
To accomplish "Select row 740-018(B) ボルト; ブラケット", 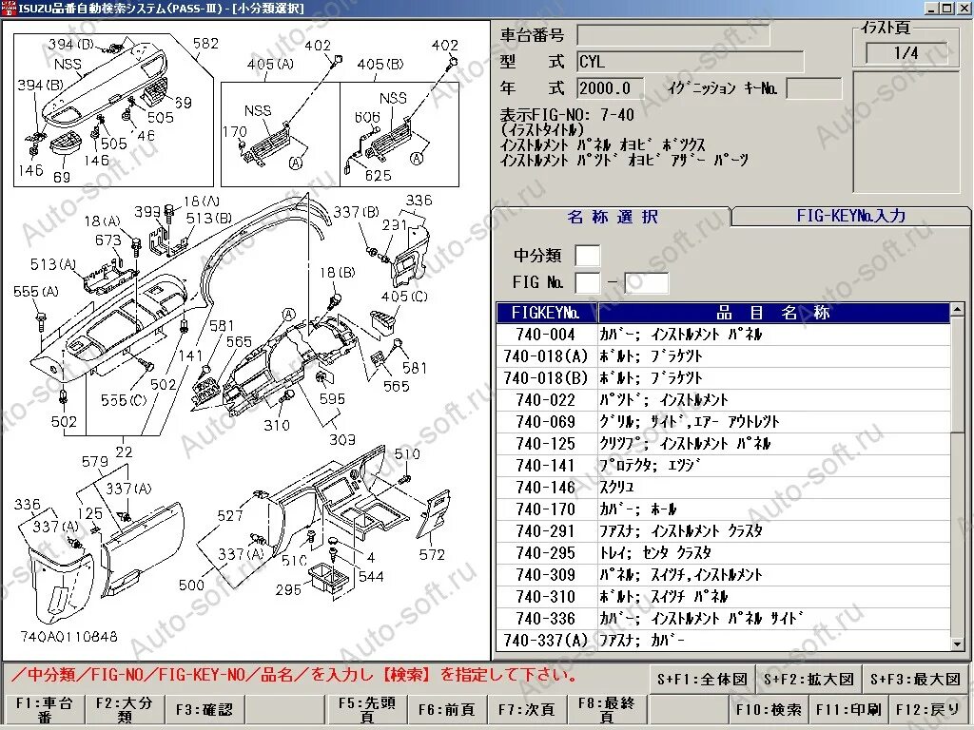I will click(724, 378).
